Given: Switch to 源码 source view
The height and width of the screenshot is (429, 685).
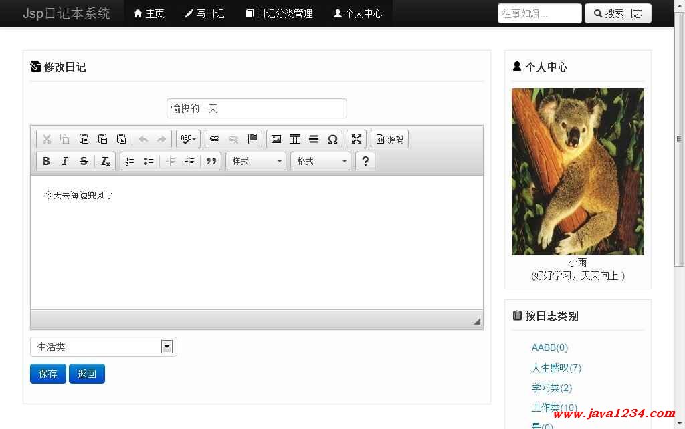Looking at the screenshot, I should (x=390, y=139).
